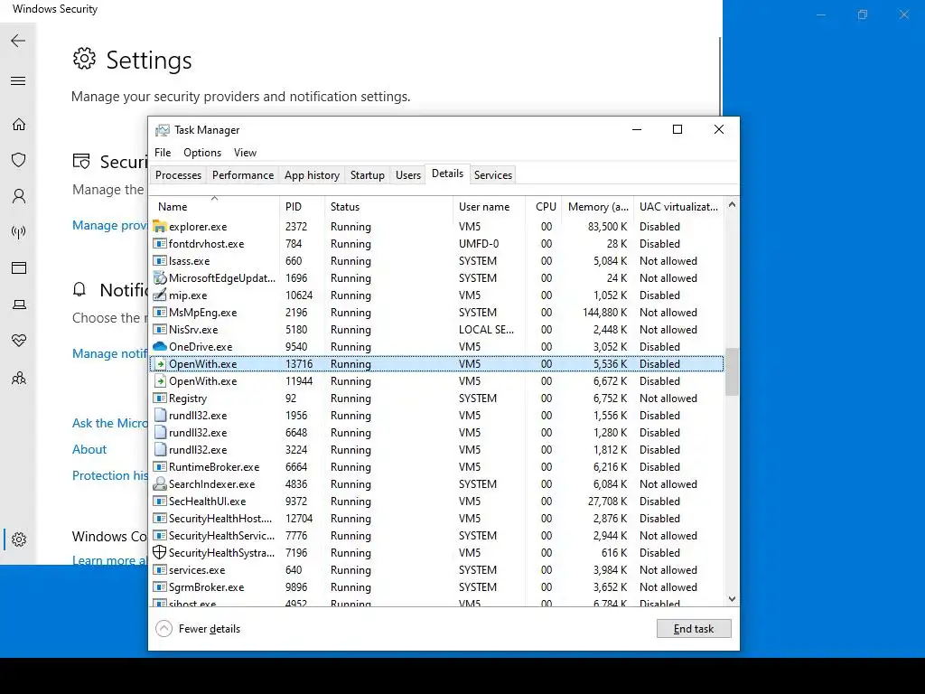
Task: Sort by Memory column header
Action: pyautogui.click(x=598, y=207)
